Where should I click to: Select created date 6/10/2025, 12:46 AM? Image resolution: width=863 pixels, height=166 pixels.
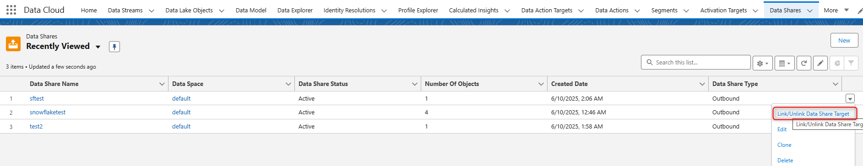578,112
